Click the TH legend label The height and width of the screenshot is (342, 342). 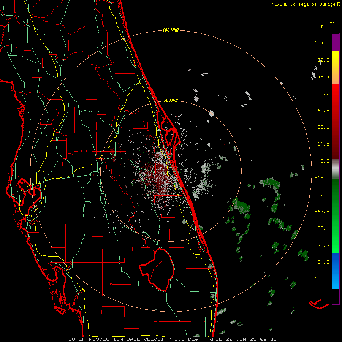326,296
